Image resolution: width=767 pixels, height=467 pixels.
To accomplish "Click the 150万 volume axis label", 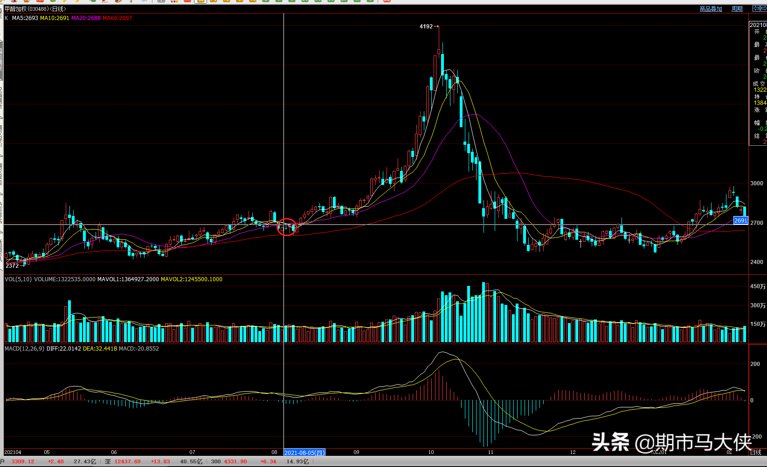I will tap(758, 325).
